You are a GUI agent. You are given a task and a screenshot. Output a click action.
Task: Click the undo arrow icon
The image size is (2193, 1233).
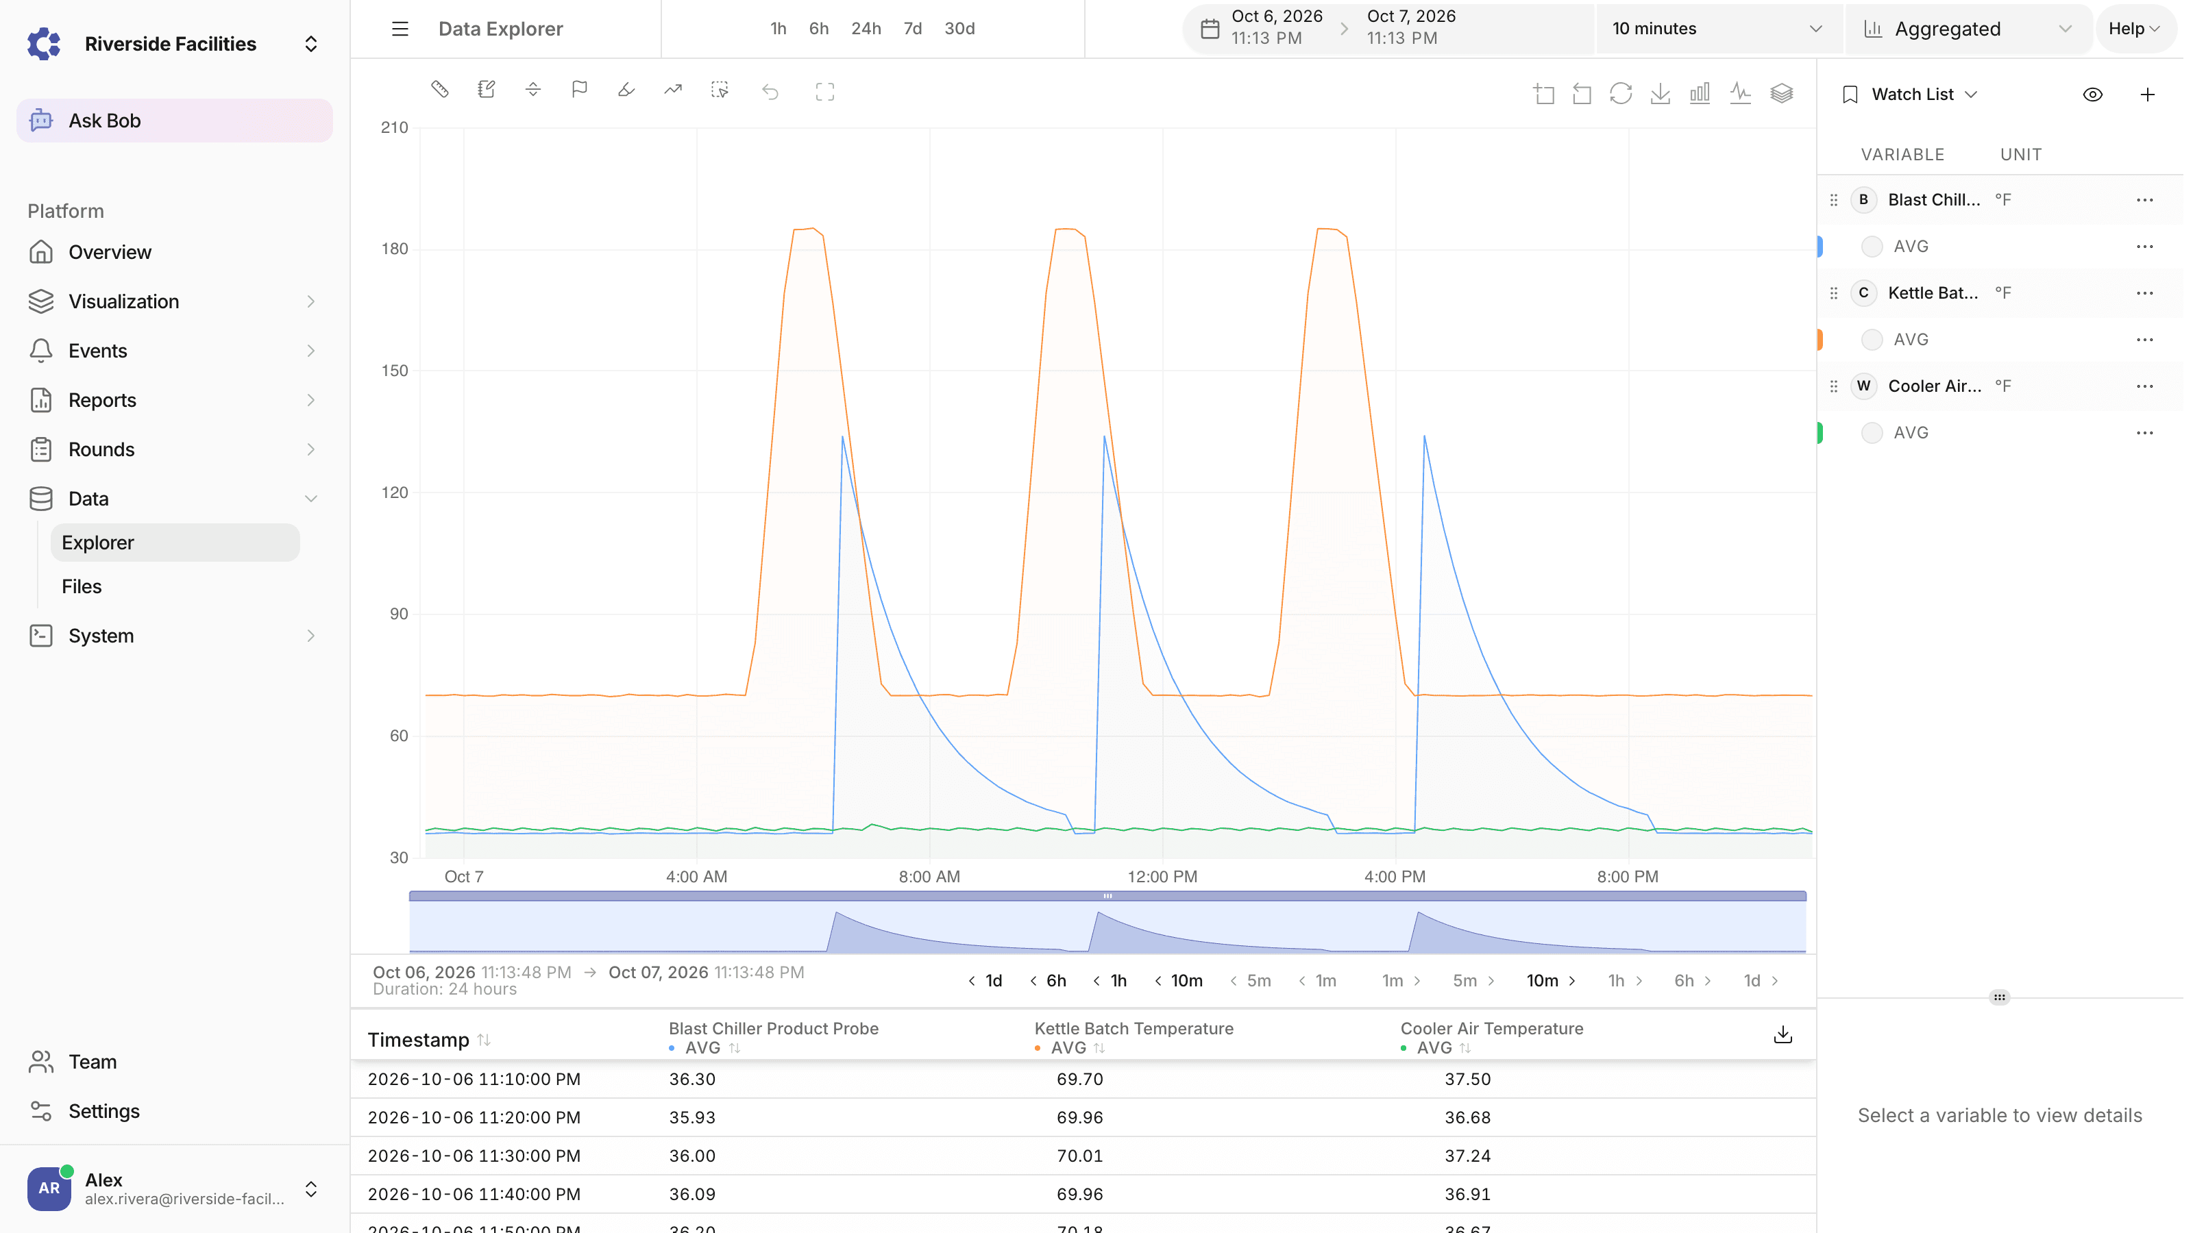click(770, 92)
